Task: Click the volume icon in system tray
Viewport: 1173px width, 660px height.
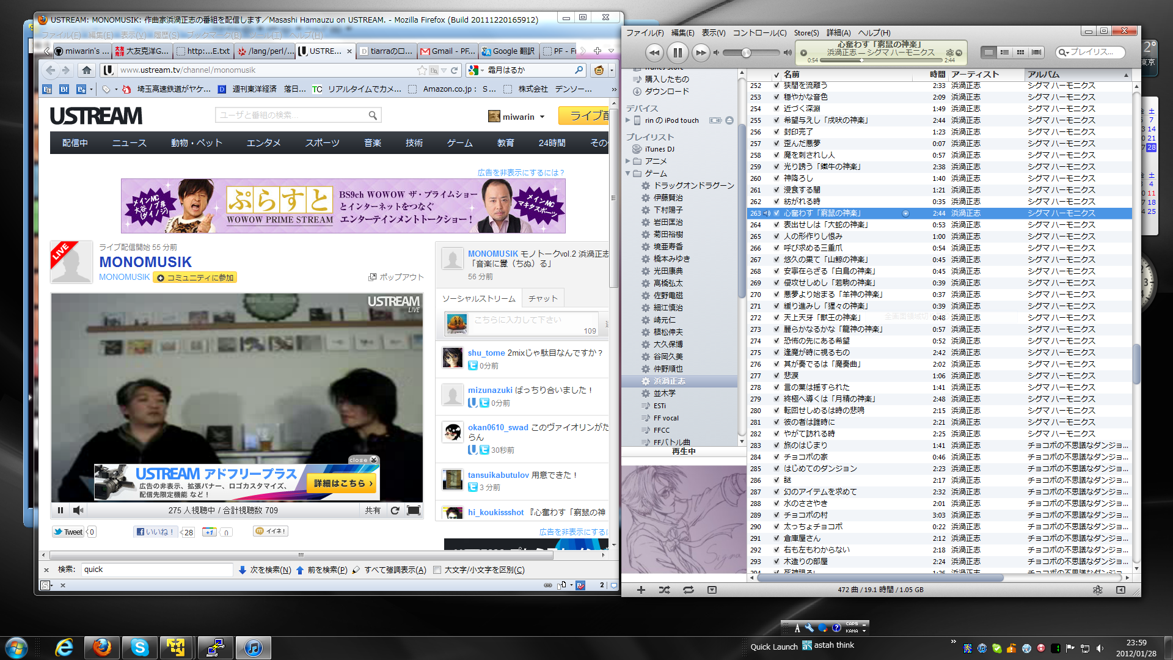Action: click(x=1100, y=648)
